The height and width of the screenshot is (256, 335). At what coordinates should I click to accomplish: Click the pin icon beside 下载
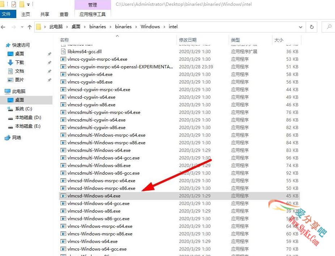pos(49,63)
